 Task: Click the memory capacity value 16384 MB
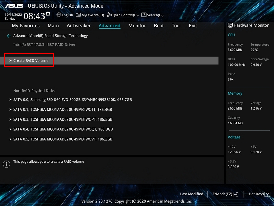(x=235, y=123)
